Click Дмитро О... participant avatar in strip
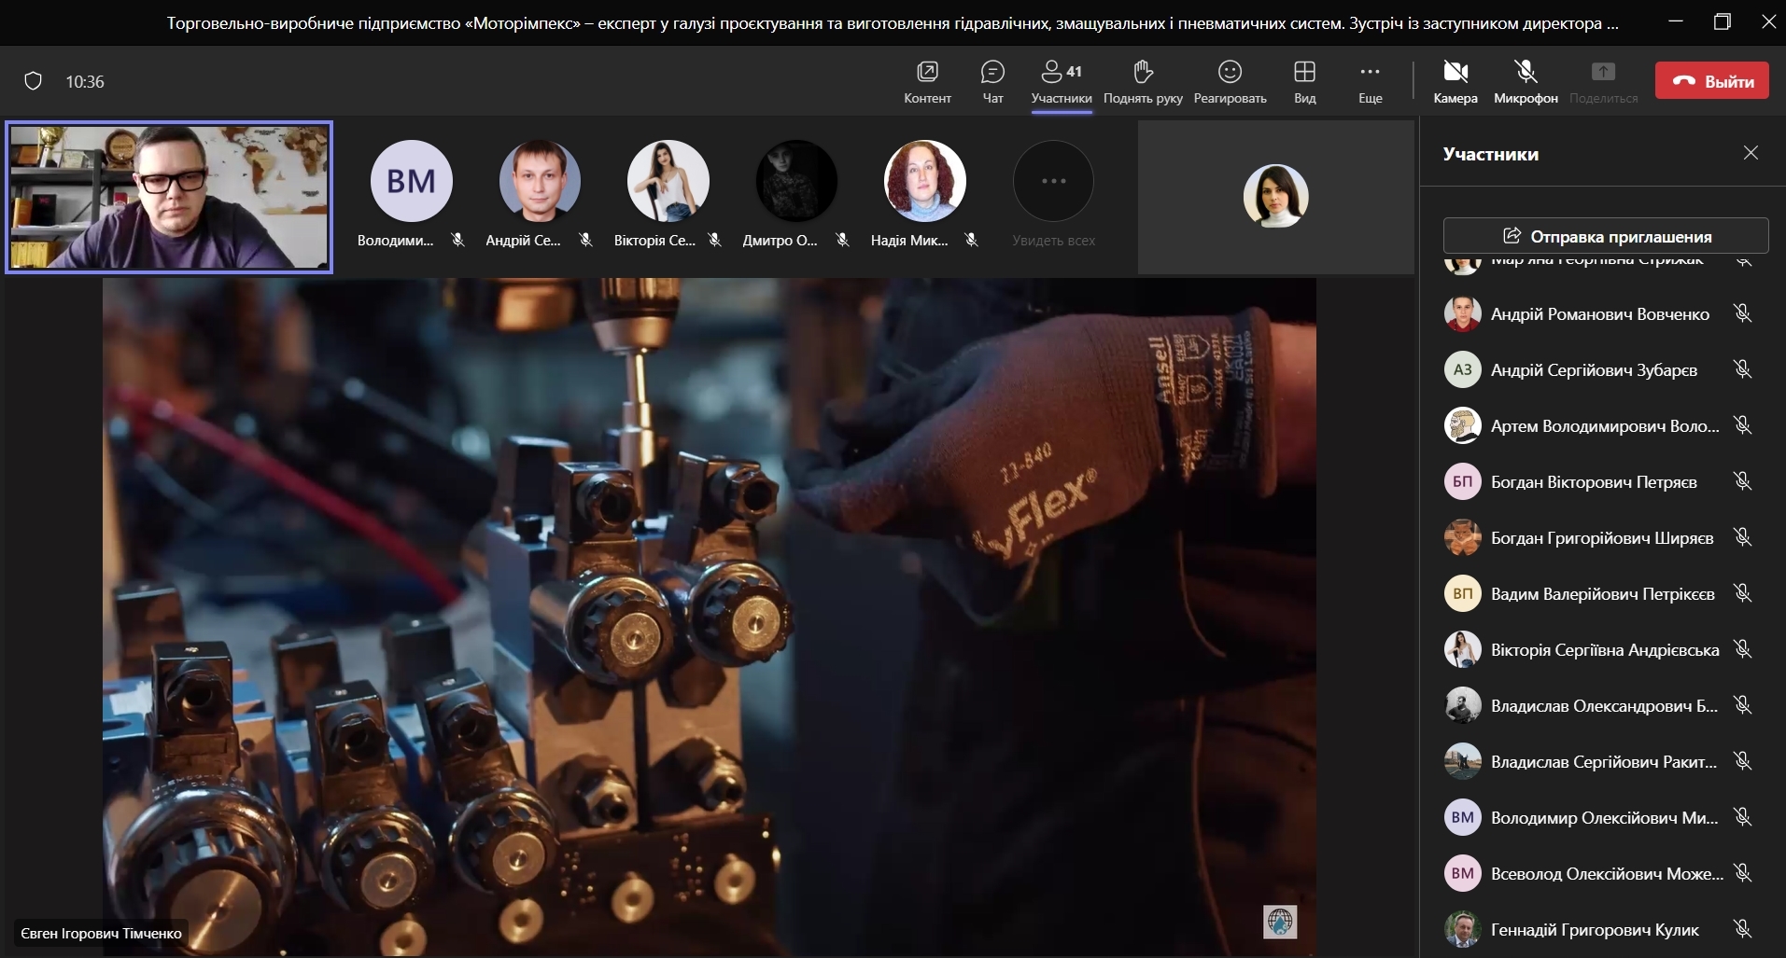 [x=796, y=181]
